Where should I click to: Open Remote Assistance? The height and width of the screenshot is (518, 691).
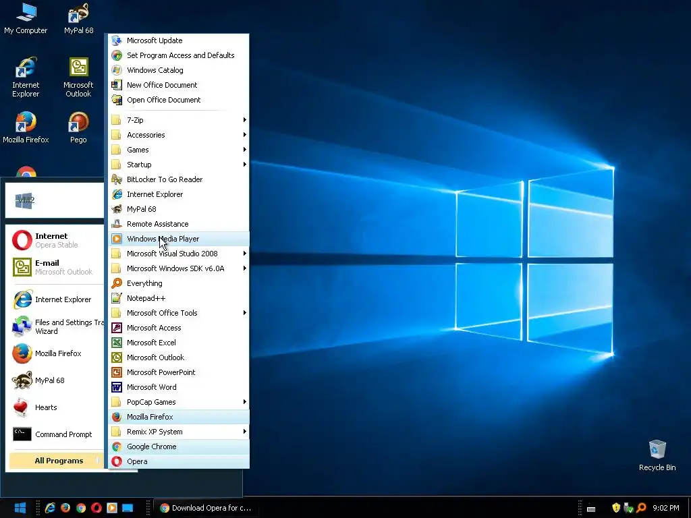179,224
